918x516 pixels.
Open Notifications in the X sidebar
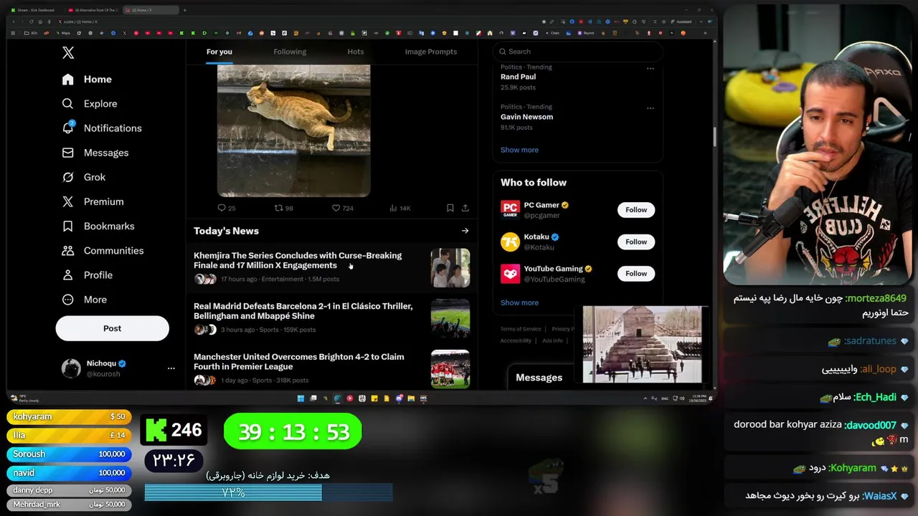pos(102,128)
